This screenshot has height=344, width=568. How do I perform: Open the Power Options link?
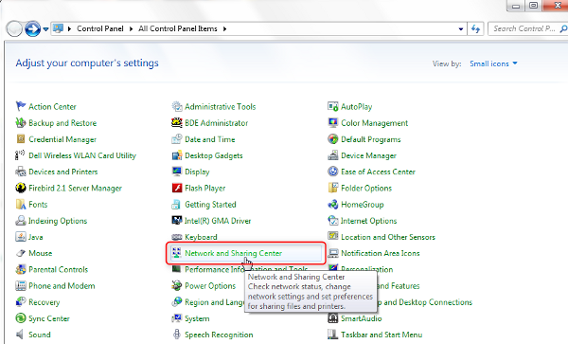pos(210,285)
